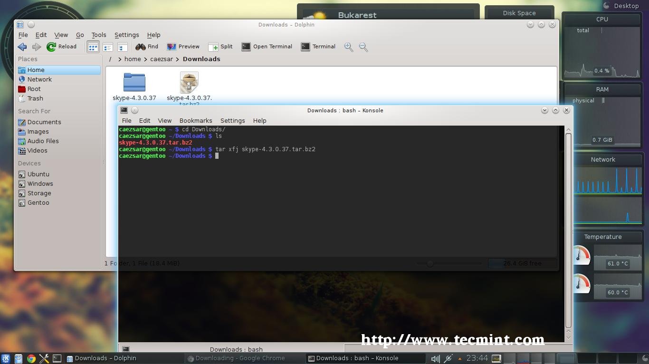Split the Dolphin file view
649x364 pixels.
pos(220,46)
